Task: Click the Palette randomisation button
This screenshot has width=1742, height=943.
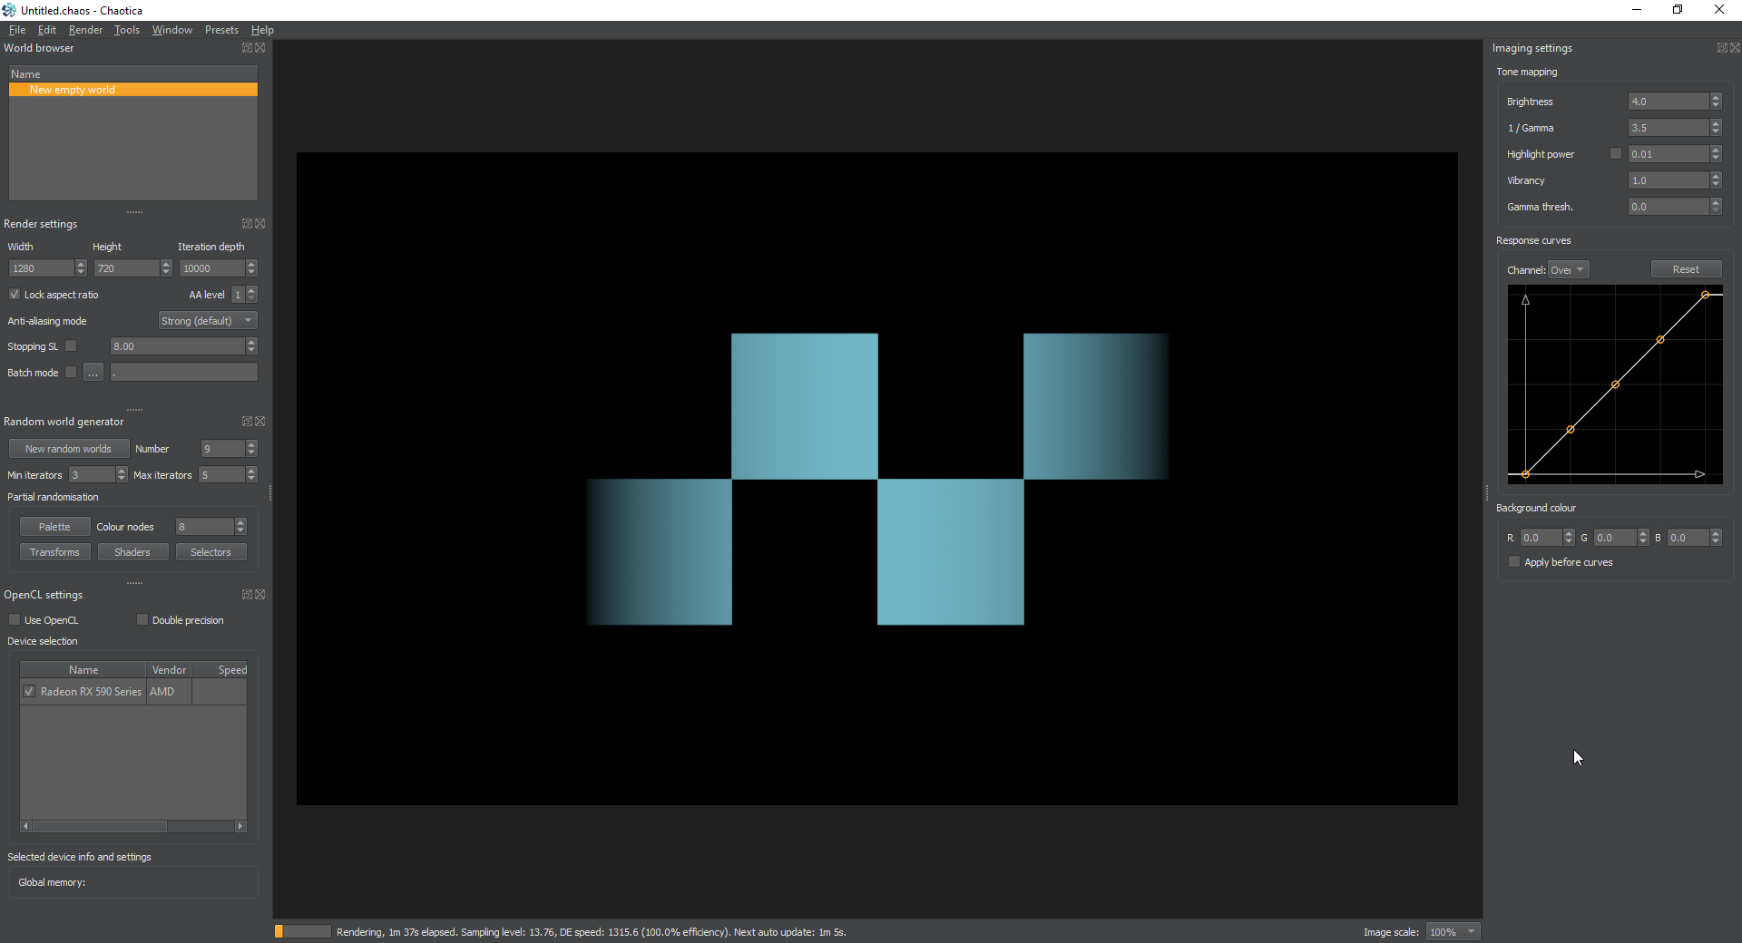Action: [x=54, y=527]
